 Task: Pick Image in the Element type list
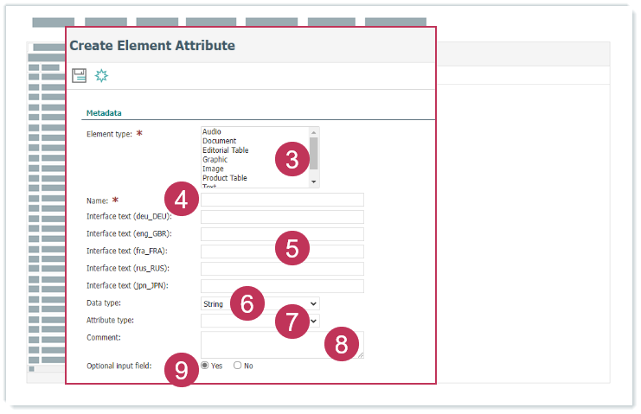214,169
